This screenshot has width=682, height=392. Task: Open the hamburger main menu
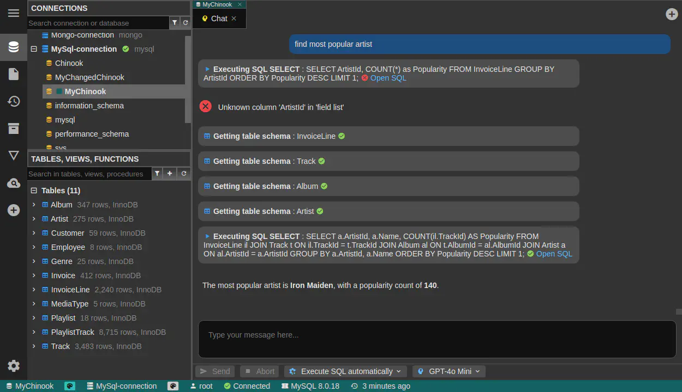pos(14,13)
